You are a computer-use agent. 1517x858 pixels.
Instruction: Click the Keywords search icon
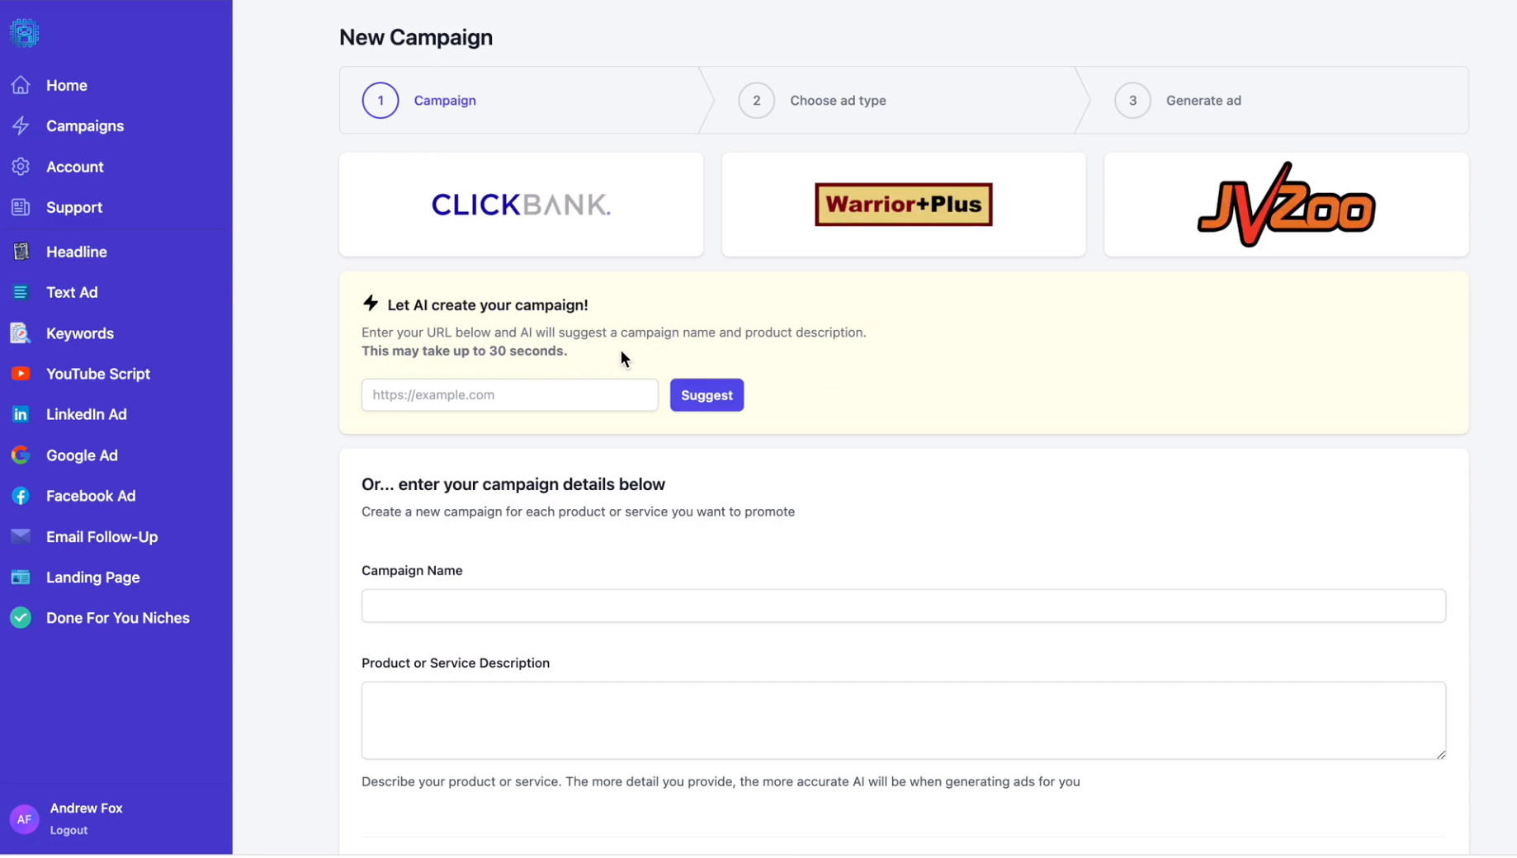pos(21,333)
